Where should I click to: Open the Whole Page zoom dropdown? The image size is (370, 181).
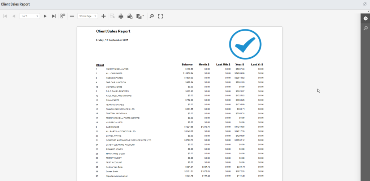[87, 16]
